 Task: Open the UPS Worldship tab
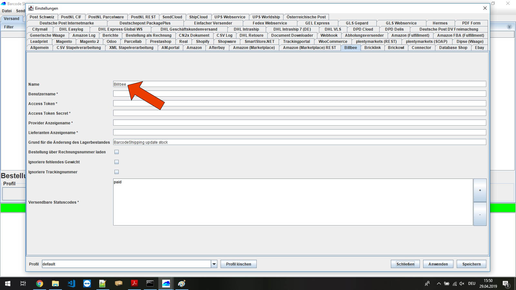(x=266, y=17)
